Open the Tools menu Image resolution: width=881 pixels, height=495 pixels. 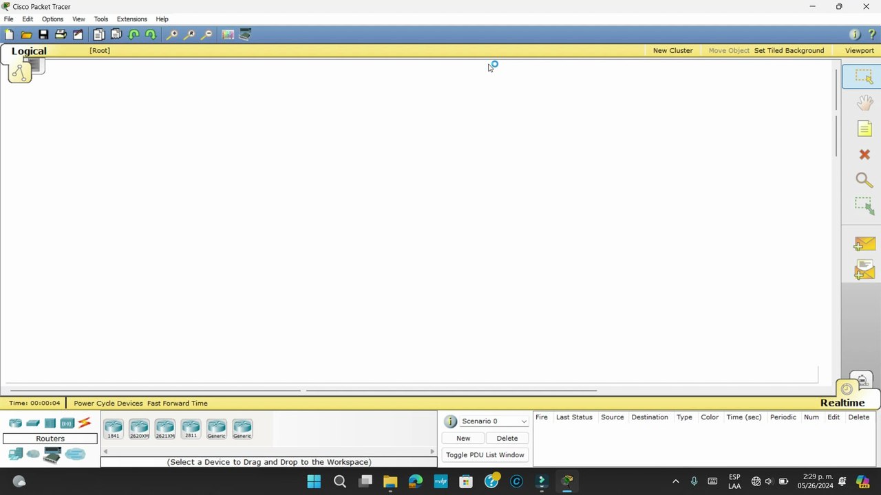pos(101,19)
